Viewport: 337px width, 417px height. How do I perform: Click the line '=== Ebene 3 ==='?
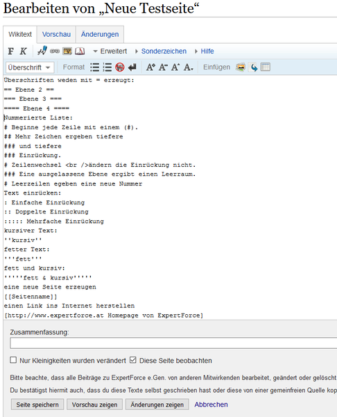(33, 99)
